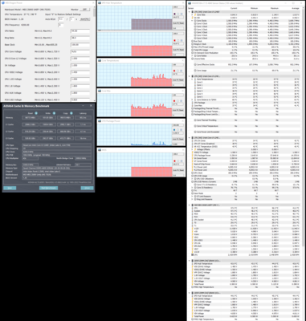Click the Copy column info icon
The image size is (306, 321).
click(71, 113)
